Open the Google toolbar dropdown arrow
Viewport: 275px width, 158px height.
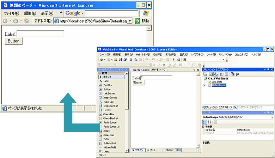coord(82,13)
